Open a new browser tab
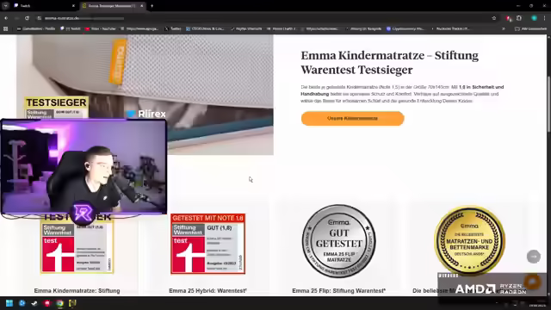Screen dimensions: 551x310 [152, 6]
